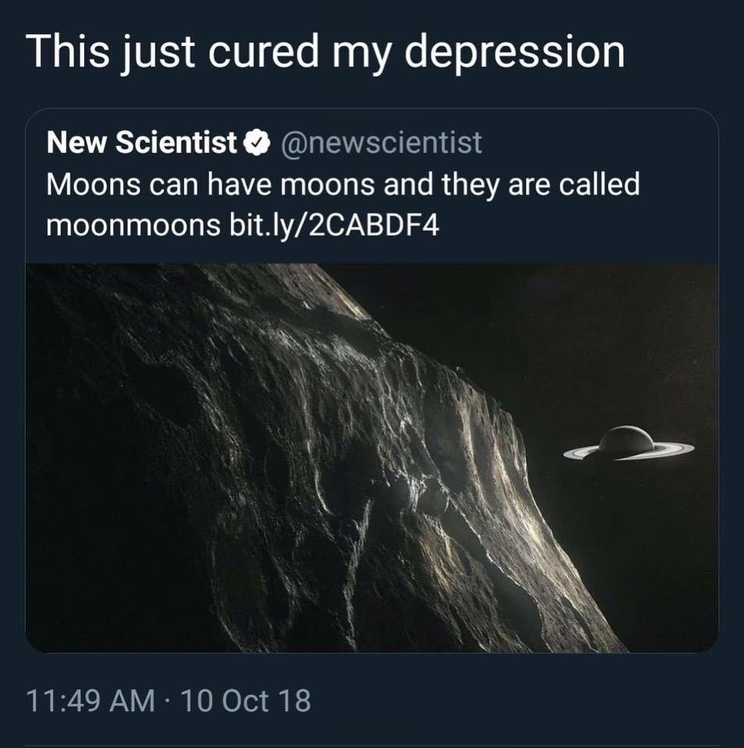Click the 'This just cured my depression' text
This screenshot has width=744, height=748.
click(326, 52)
